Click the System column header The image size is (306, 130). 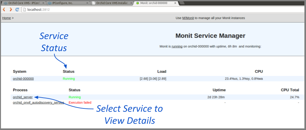[19, 71]
